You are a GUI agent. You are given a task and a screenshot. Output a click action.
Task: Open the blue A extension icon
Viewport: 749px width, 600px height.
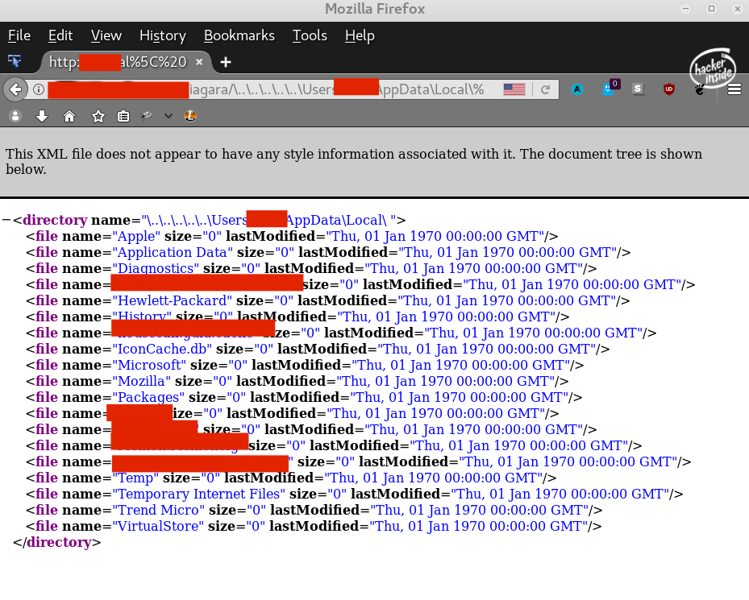pos(577,89)
